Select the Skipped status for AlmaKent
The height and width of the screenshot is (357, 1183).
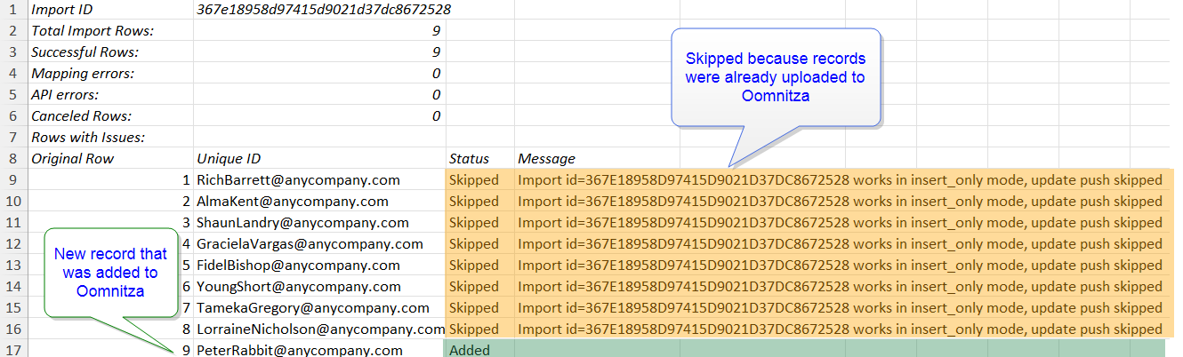pos(474,202)
